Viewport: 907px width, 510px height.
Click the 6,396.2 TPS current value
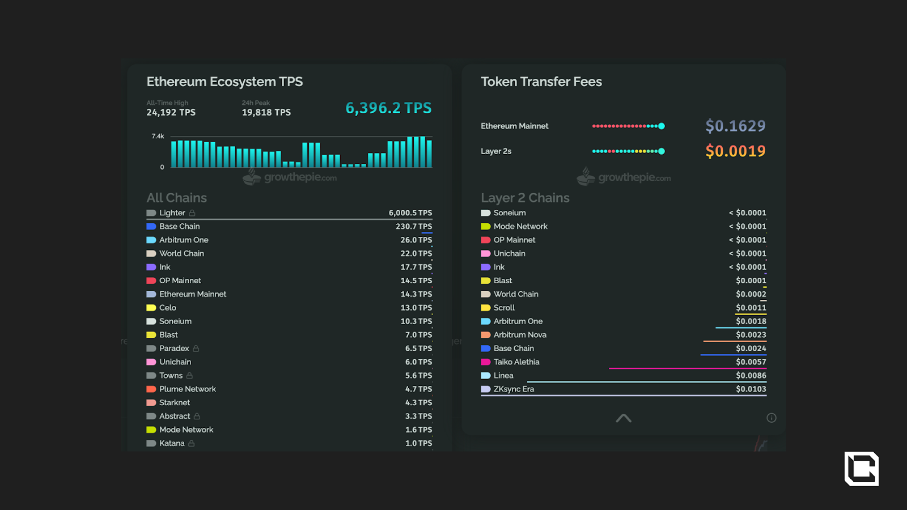click(388, 108)
